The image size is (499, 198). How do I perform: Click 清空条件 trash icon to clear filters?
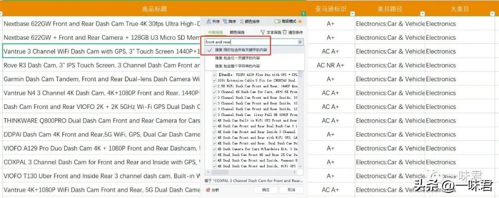click(x=293, y=32)
